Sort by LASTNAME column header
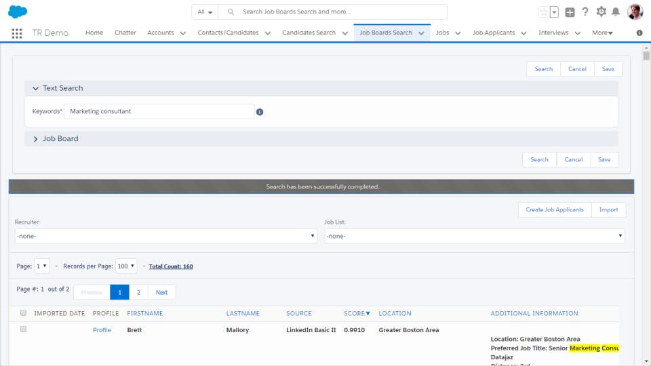 [243, 313]
